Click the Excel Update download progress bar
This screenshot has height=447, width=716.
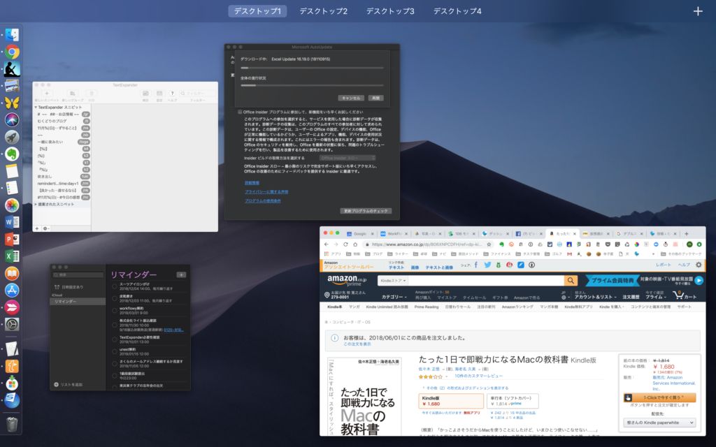tap(312, 68)
